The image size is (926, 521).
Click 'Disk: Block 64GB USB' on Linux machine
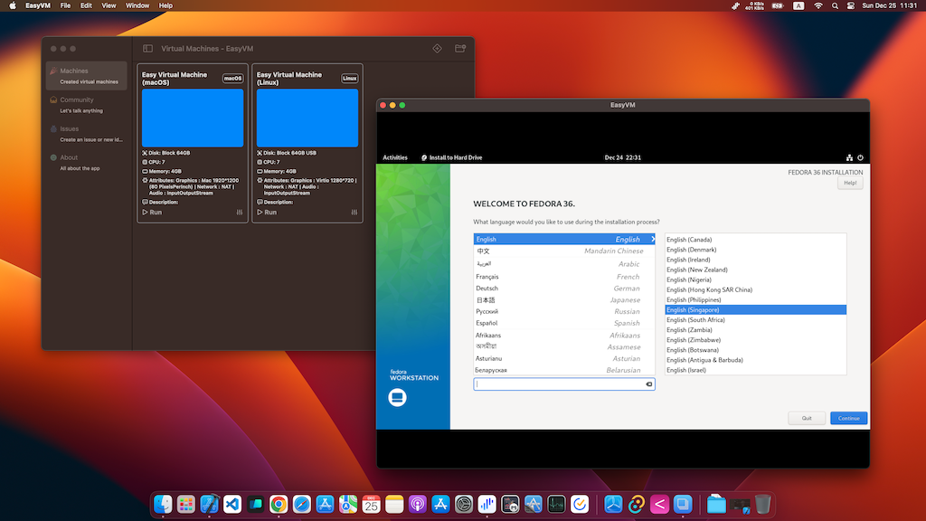click(x=287, y=153)
